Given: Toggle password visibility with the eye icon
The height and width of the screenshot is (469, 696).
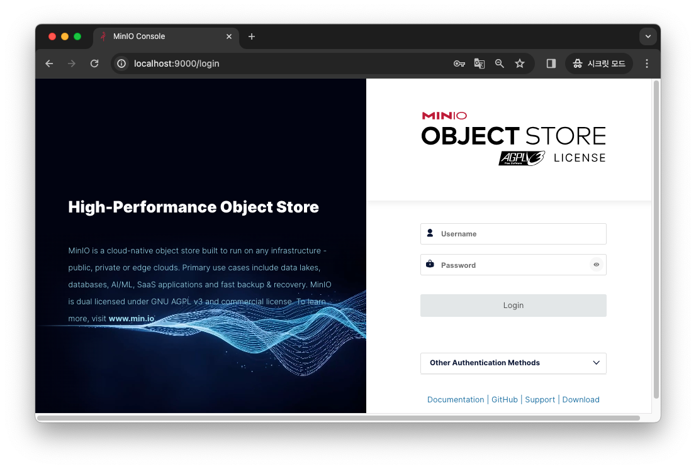Looking at the screenshot, I should pos(596,265).
